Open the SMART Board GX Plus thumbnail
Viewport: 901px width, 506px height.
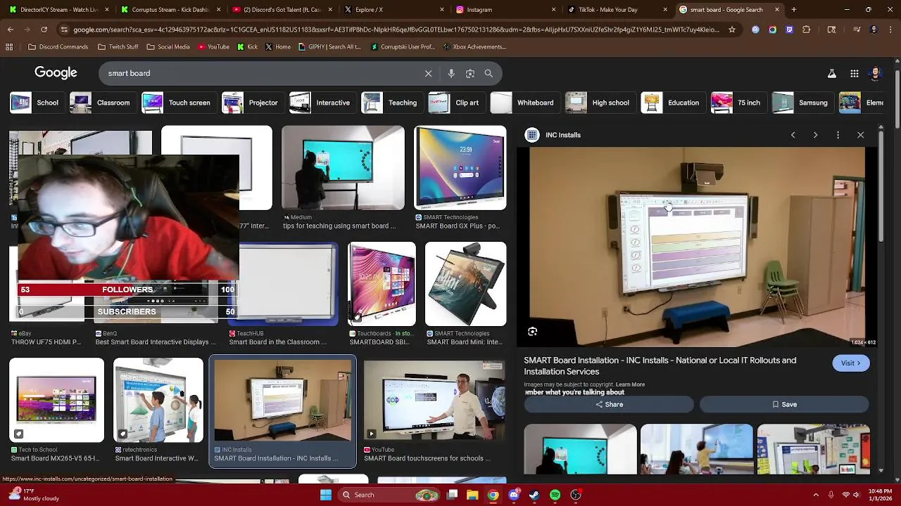click(460, 168)
